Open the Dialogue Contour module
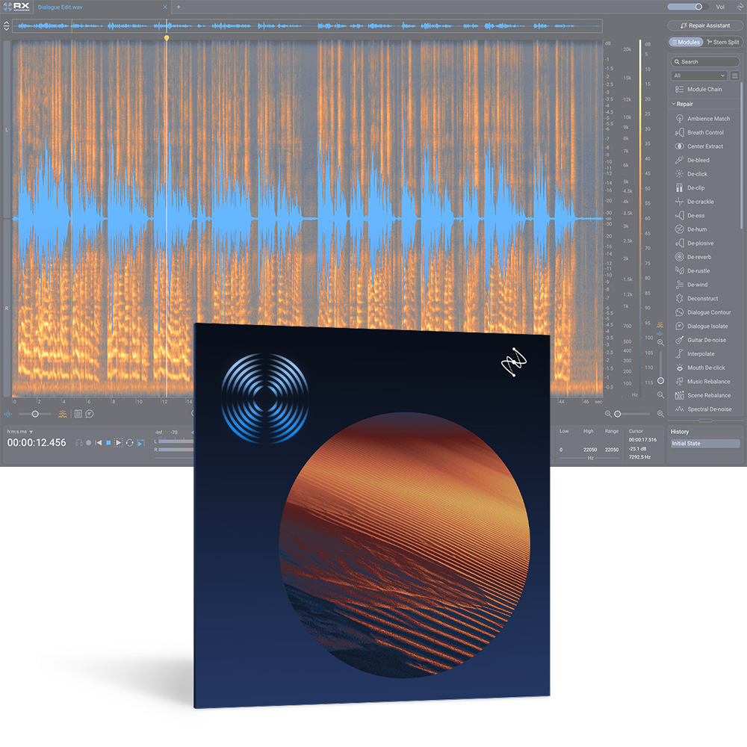The image size is (747, 747). click(x=703, y=312)
